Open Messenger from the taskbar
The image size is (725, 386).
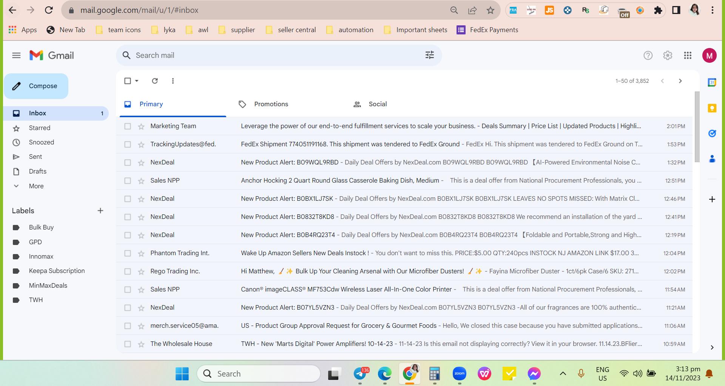(x=534, y=374)
